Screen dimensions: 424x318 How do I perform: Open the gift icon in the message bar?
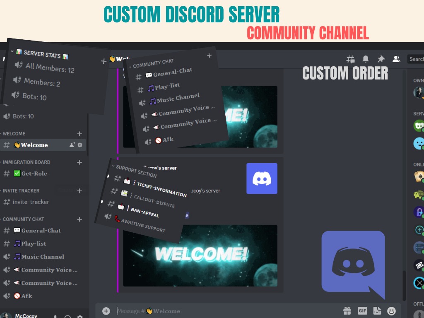tap(347, 311)
